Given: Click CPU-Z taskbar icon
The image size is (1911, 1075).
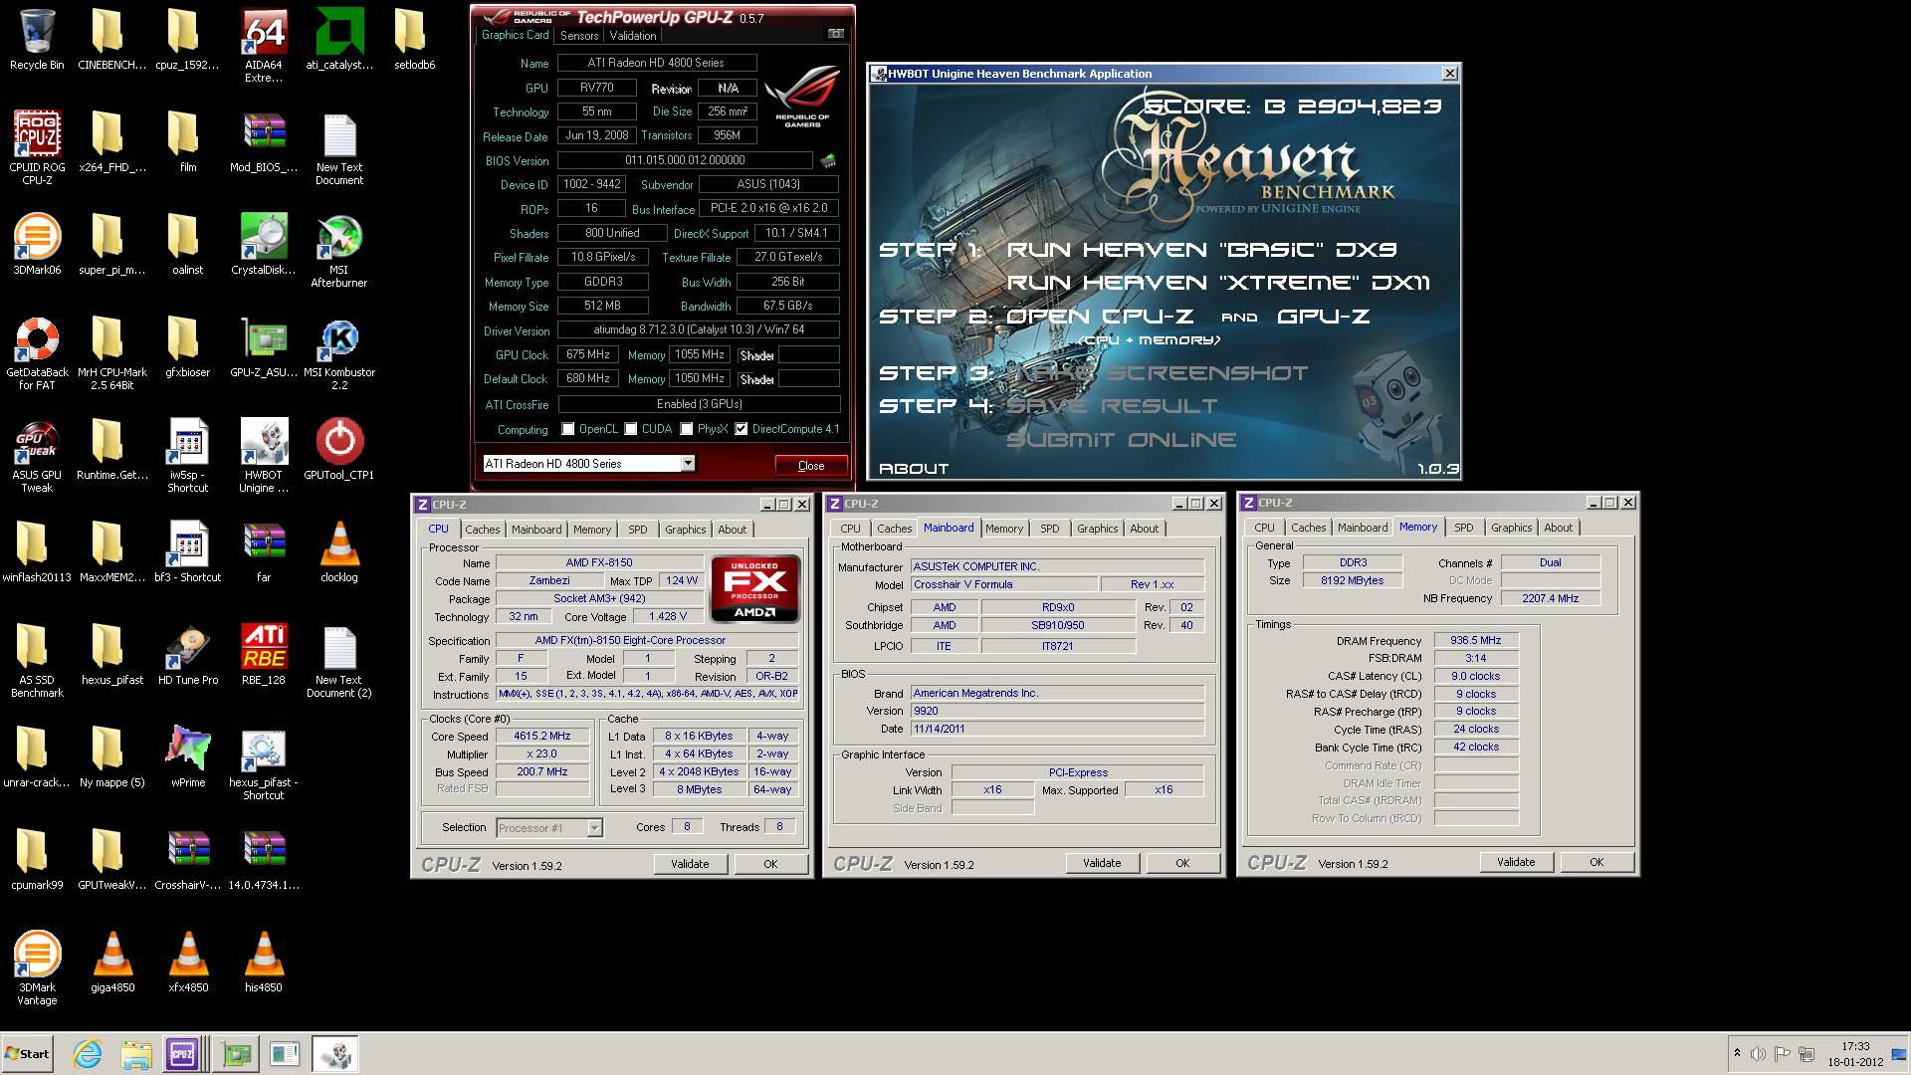Looking at the screenshot, I should point(182,1054).
